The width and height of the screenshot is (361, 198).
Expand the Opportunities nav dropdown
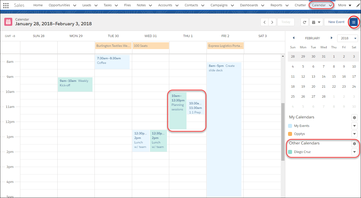click(74, 5)
